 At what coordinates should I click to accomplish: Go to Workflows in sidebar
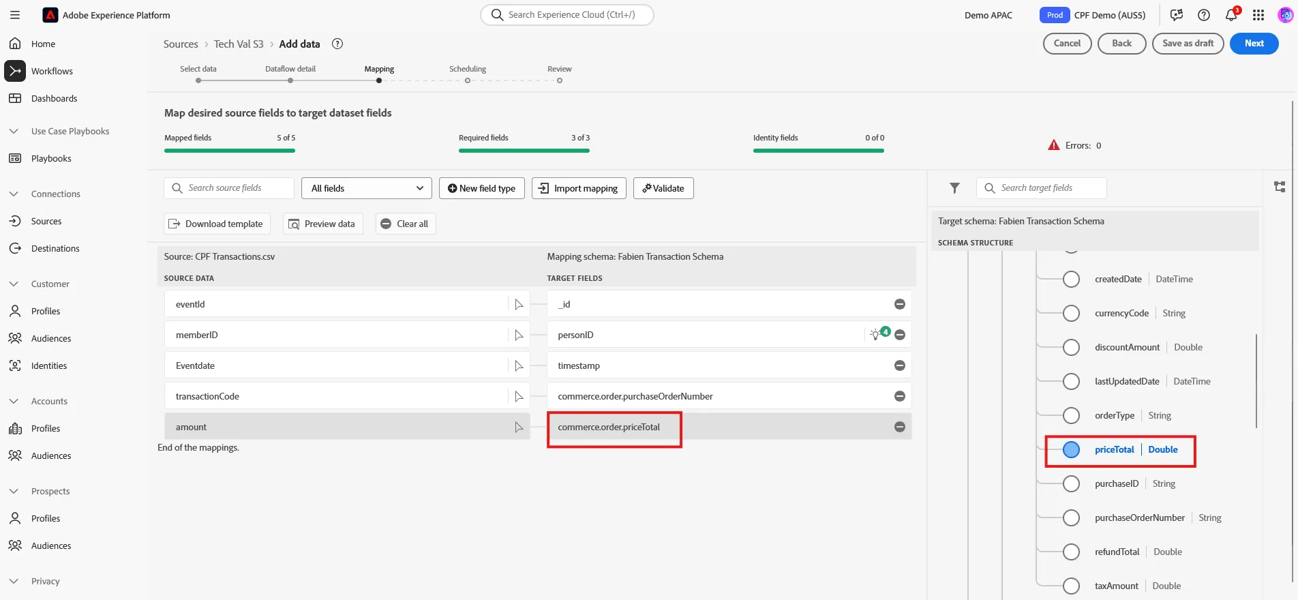(52, 71)
